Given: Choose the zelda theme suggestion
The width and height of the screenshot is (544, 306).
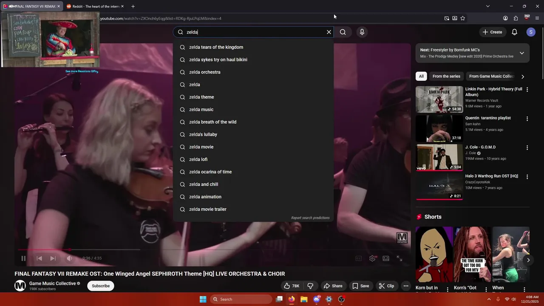Looking at the screenshot, I should tap(253, 97).
